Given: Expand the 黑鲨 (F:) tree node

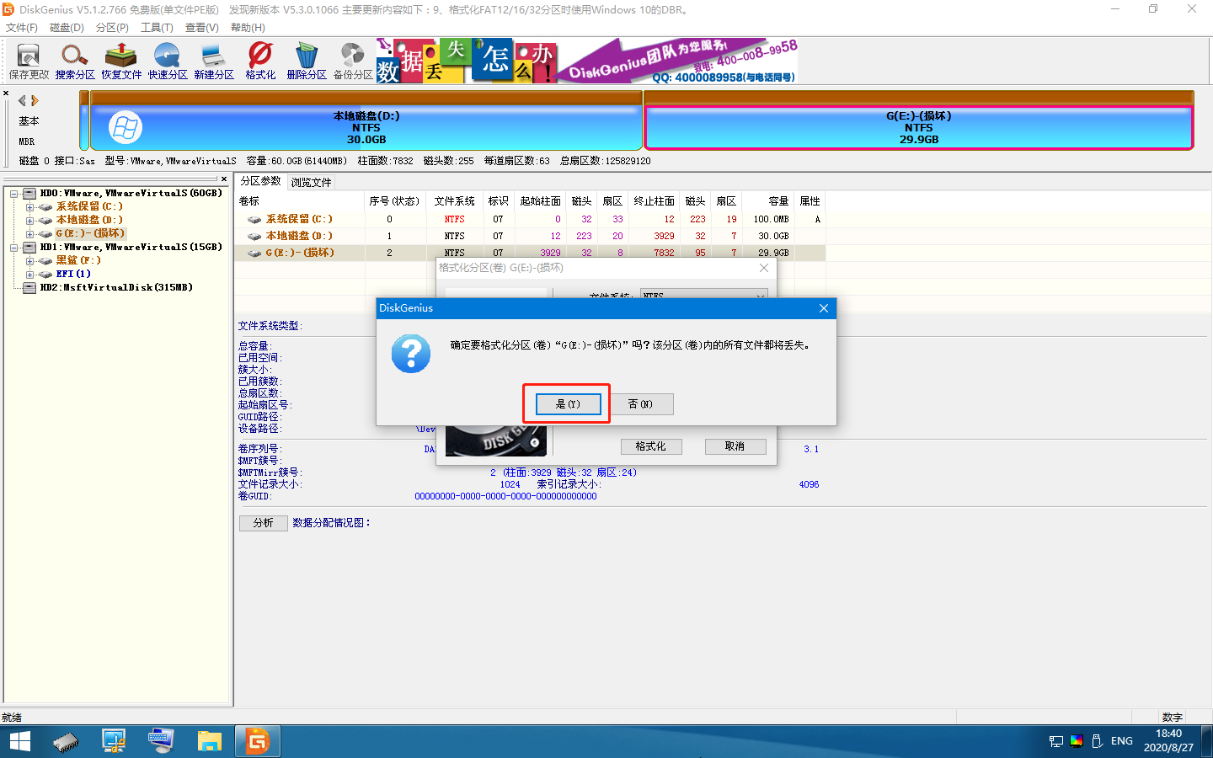Looking at the screenshot, I should coord(29,261).
